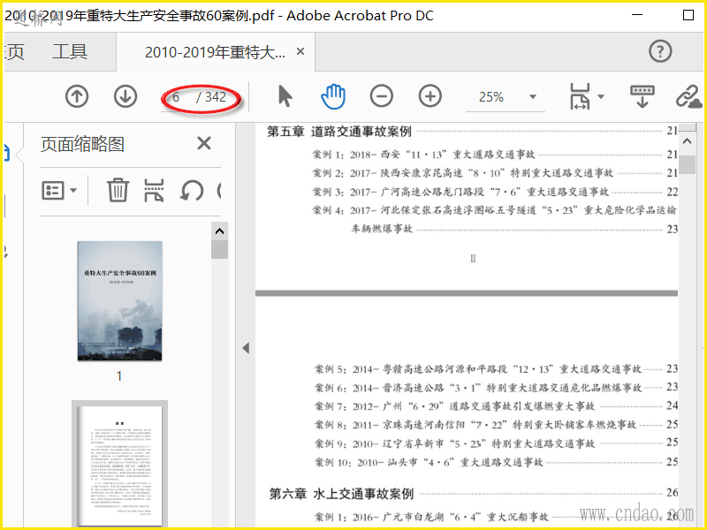
Task: Click the 第五章 道路交通事故案例 heading
Action: pos(339,132)
